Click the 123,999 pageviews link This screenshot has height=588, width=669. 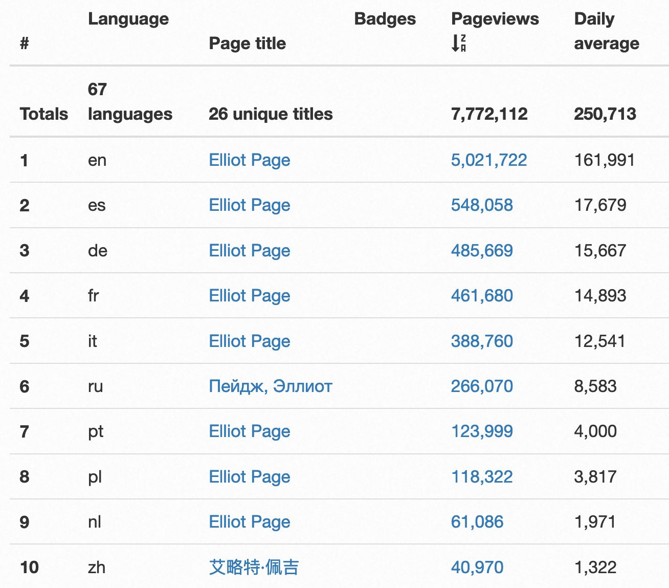point(482,431)
